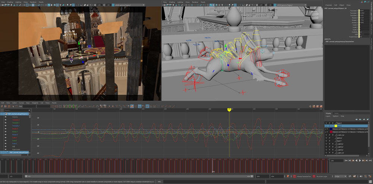Open the Curves menu in Graph Editor
This screenshot has height=184, width=373.
[x=21, y=103]
